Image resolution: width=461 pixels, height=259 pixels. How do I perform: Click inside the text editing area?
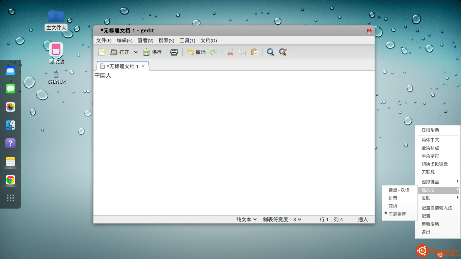click(x=233, y=142)
